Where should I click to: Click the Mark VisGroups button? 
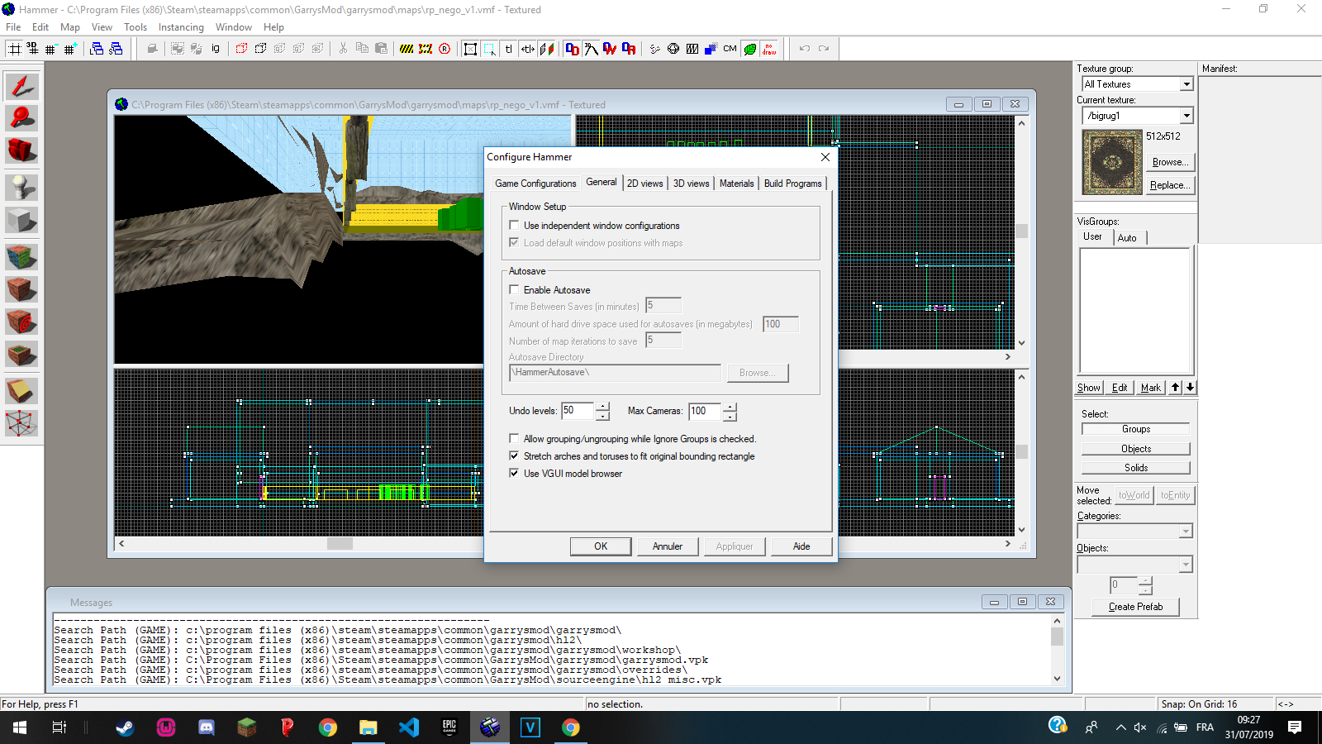tap(1151, 388)
